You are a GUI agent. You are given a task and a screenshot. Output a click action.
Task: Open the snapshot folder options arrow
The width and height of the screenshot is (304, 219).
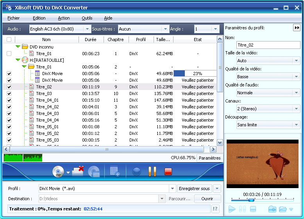291,209
